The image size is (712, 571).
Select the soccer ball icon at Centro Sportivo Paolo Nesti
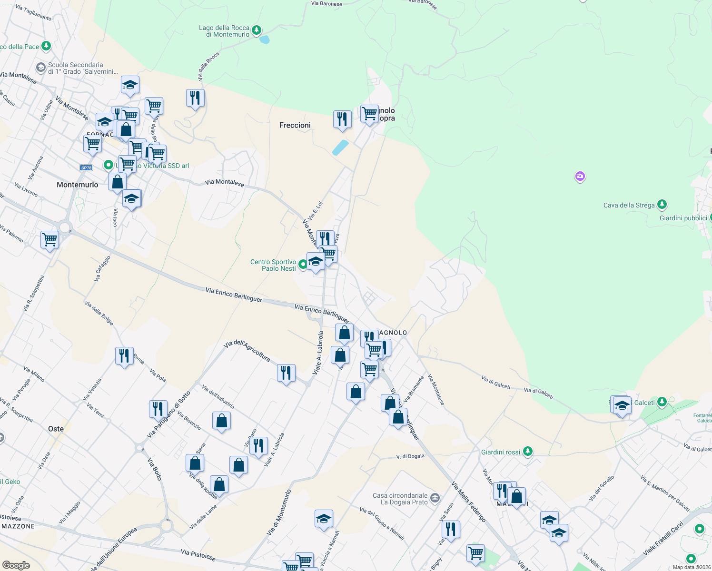tap(302, 264)
